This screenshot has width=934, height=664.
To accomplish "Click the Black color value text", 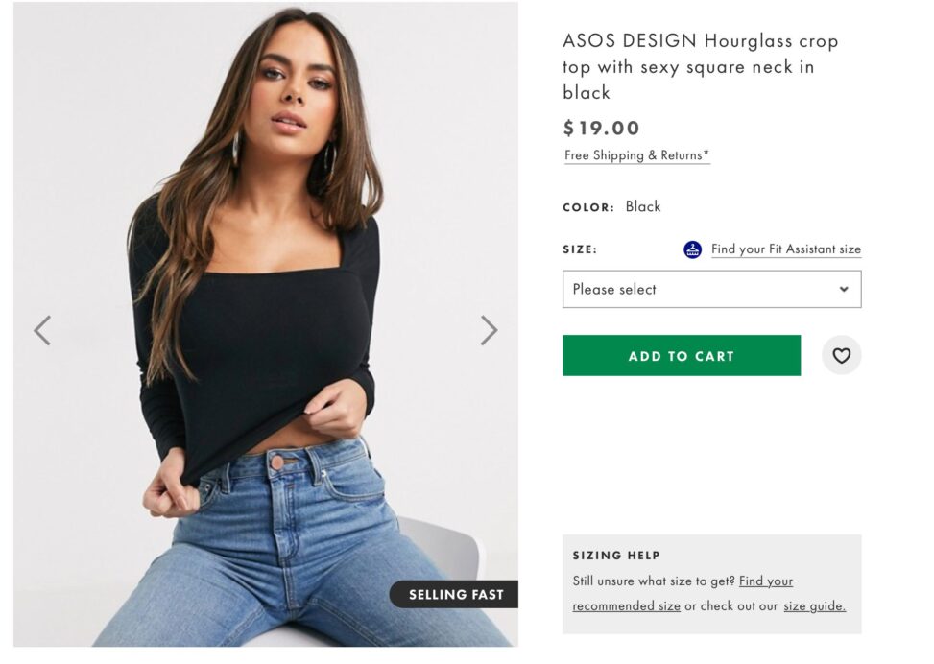I will [643, 206].
